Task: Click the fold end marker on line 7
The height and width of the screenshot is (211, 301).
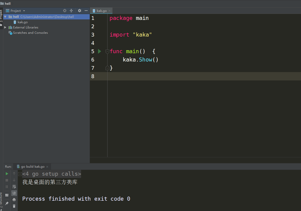Action: (107, 68)
